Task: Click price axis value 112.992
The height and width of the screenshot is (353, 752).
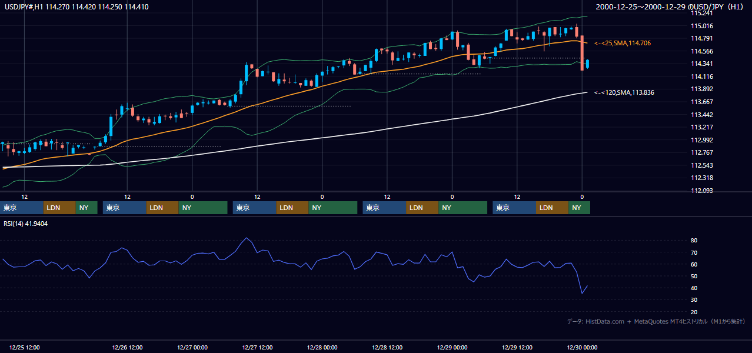Action: (x=702, y=140)
